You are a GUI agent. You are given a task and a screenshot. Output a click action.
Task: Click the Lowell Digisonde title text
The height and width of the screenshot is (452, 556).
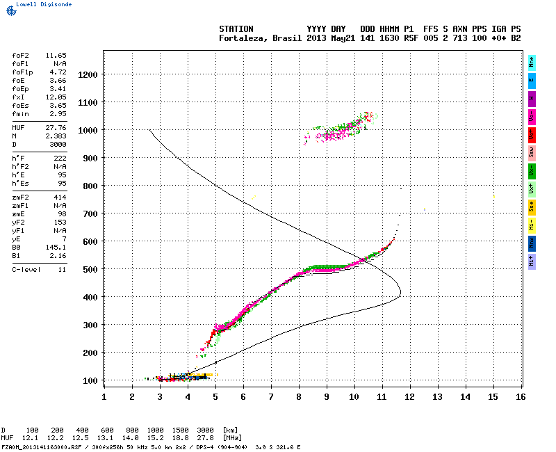pos(44,4)
